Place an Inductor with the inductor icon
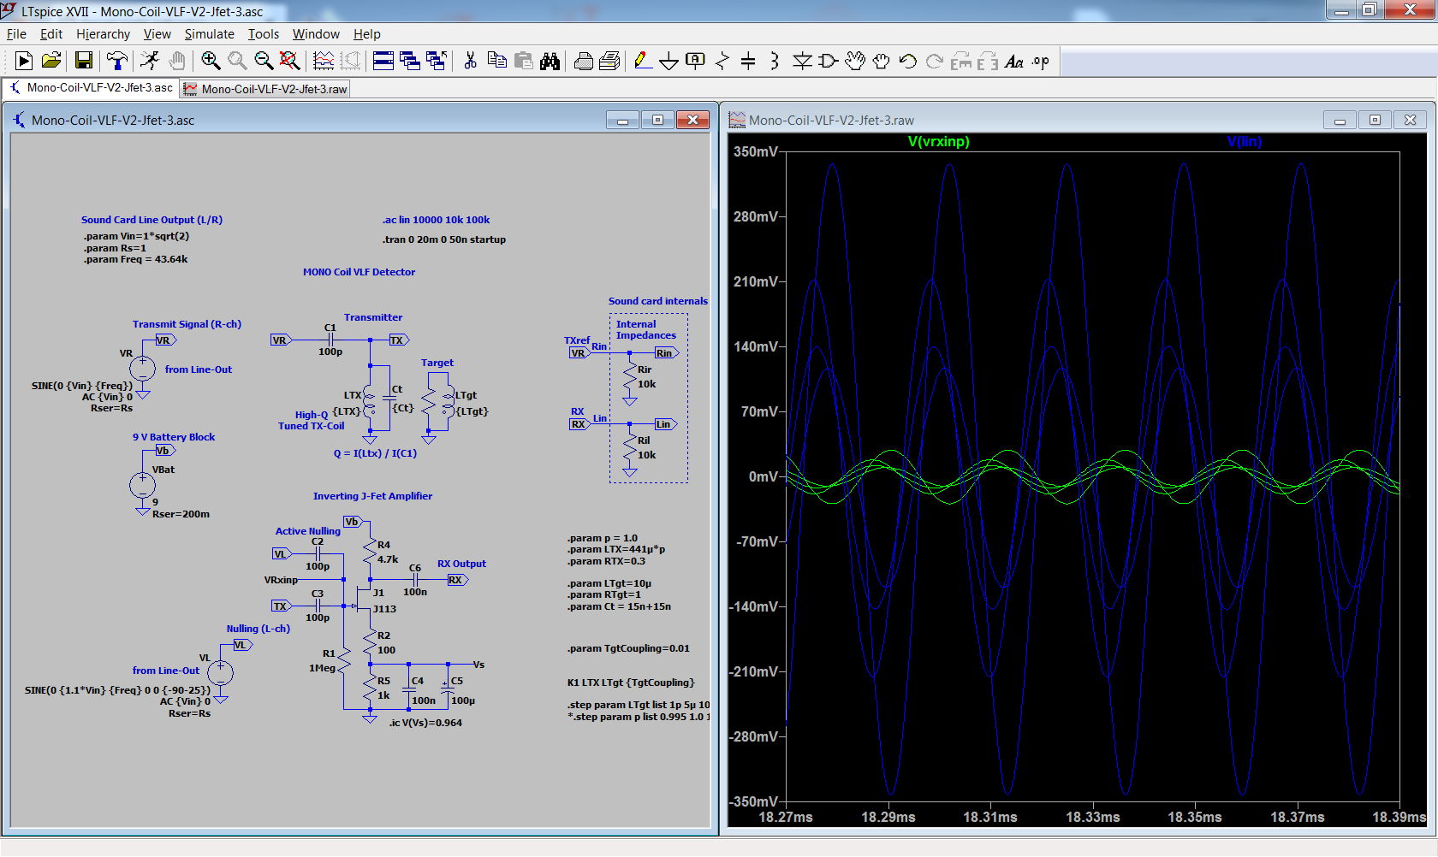This screenshot has height=857, width=1438. point(775,61)
